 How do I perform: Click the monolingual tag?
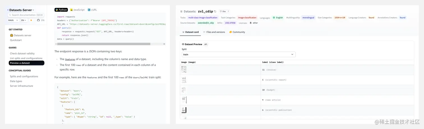(x=308, y=18)
